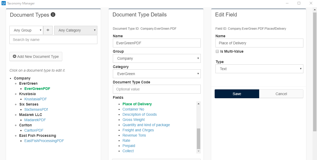Cancel the field edit

point(281,94)
